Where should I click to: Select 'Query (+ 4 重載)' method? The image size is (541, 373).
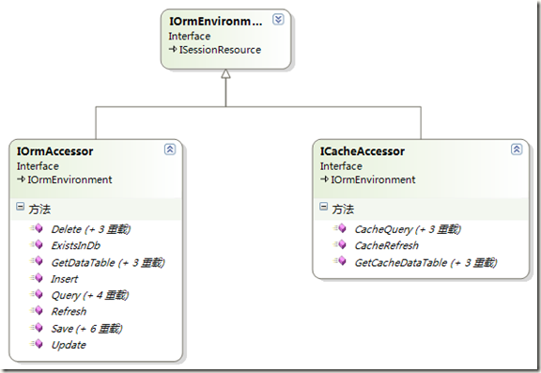coord(90,295)
